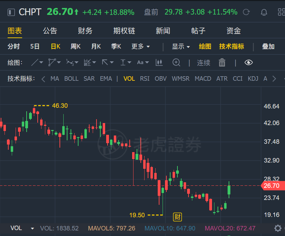Viewport: 285px width, 236px height.
Task: Open the range tool dropdown arrow
Action: click(129, 62)
